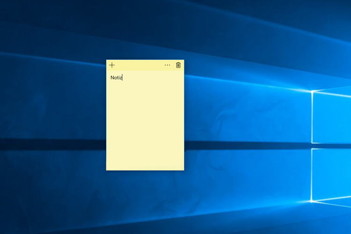
Task: Click the blank middle of the yellow note
Action: click(145, 122)
